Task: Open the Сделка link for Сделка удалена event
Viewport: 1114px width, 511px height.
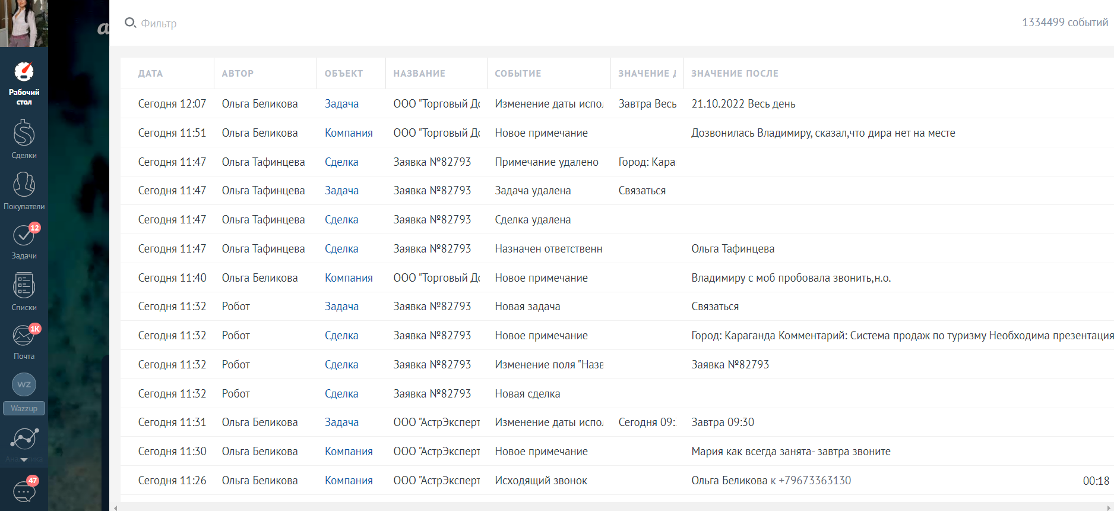Action: [341, 220]
